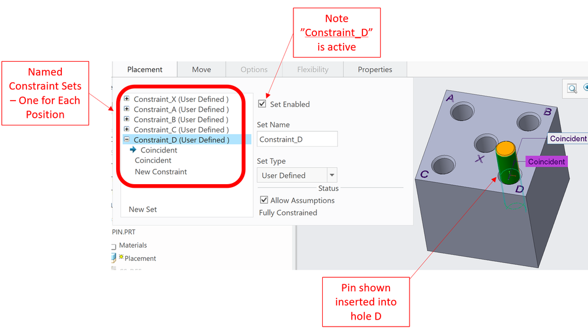
Task: Click New Set in the placement list
Action: point(143,209)
